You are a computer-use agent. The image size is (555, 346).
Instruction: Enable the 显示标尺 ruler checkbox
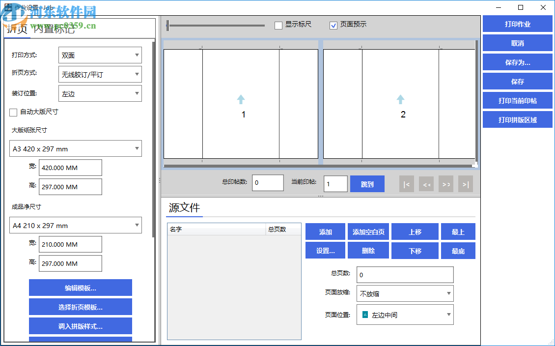pos(279,26)
